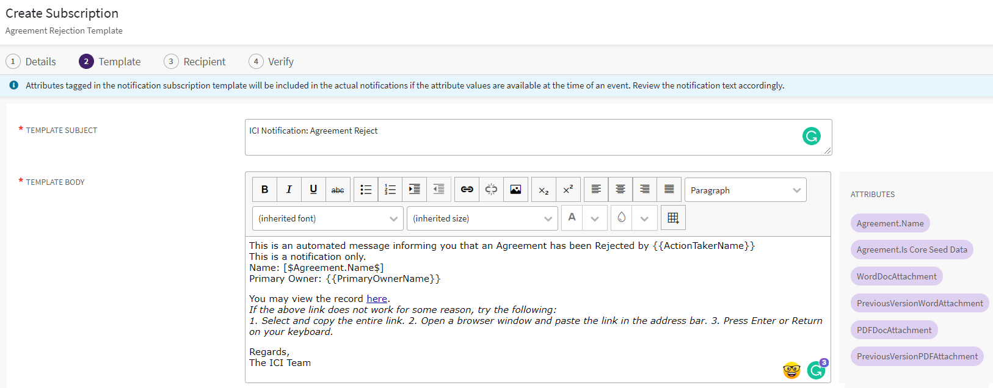
Task: Toggle bold formatting in the editor
Action: click(264, 190)
